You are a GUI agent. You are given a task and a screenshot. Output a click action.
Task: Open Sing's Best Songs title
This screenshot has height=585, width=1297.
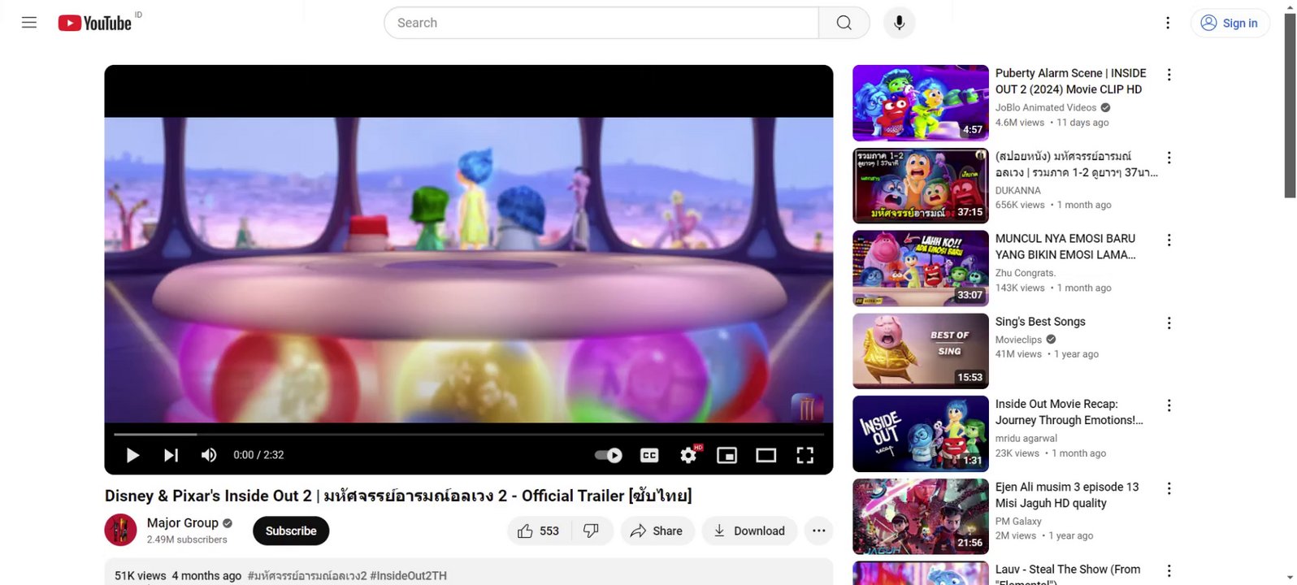[x=1040, y=322]
